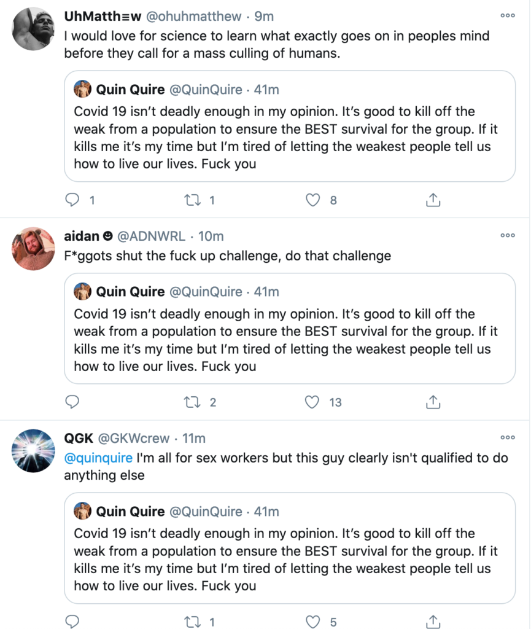This screenshot has height=629, width=531.
Task: Share QGK's tweet
Action: (433, 622)
